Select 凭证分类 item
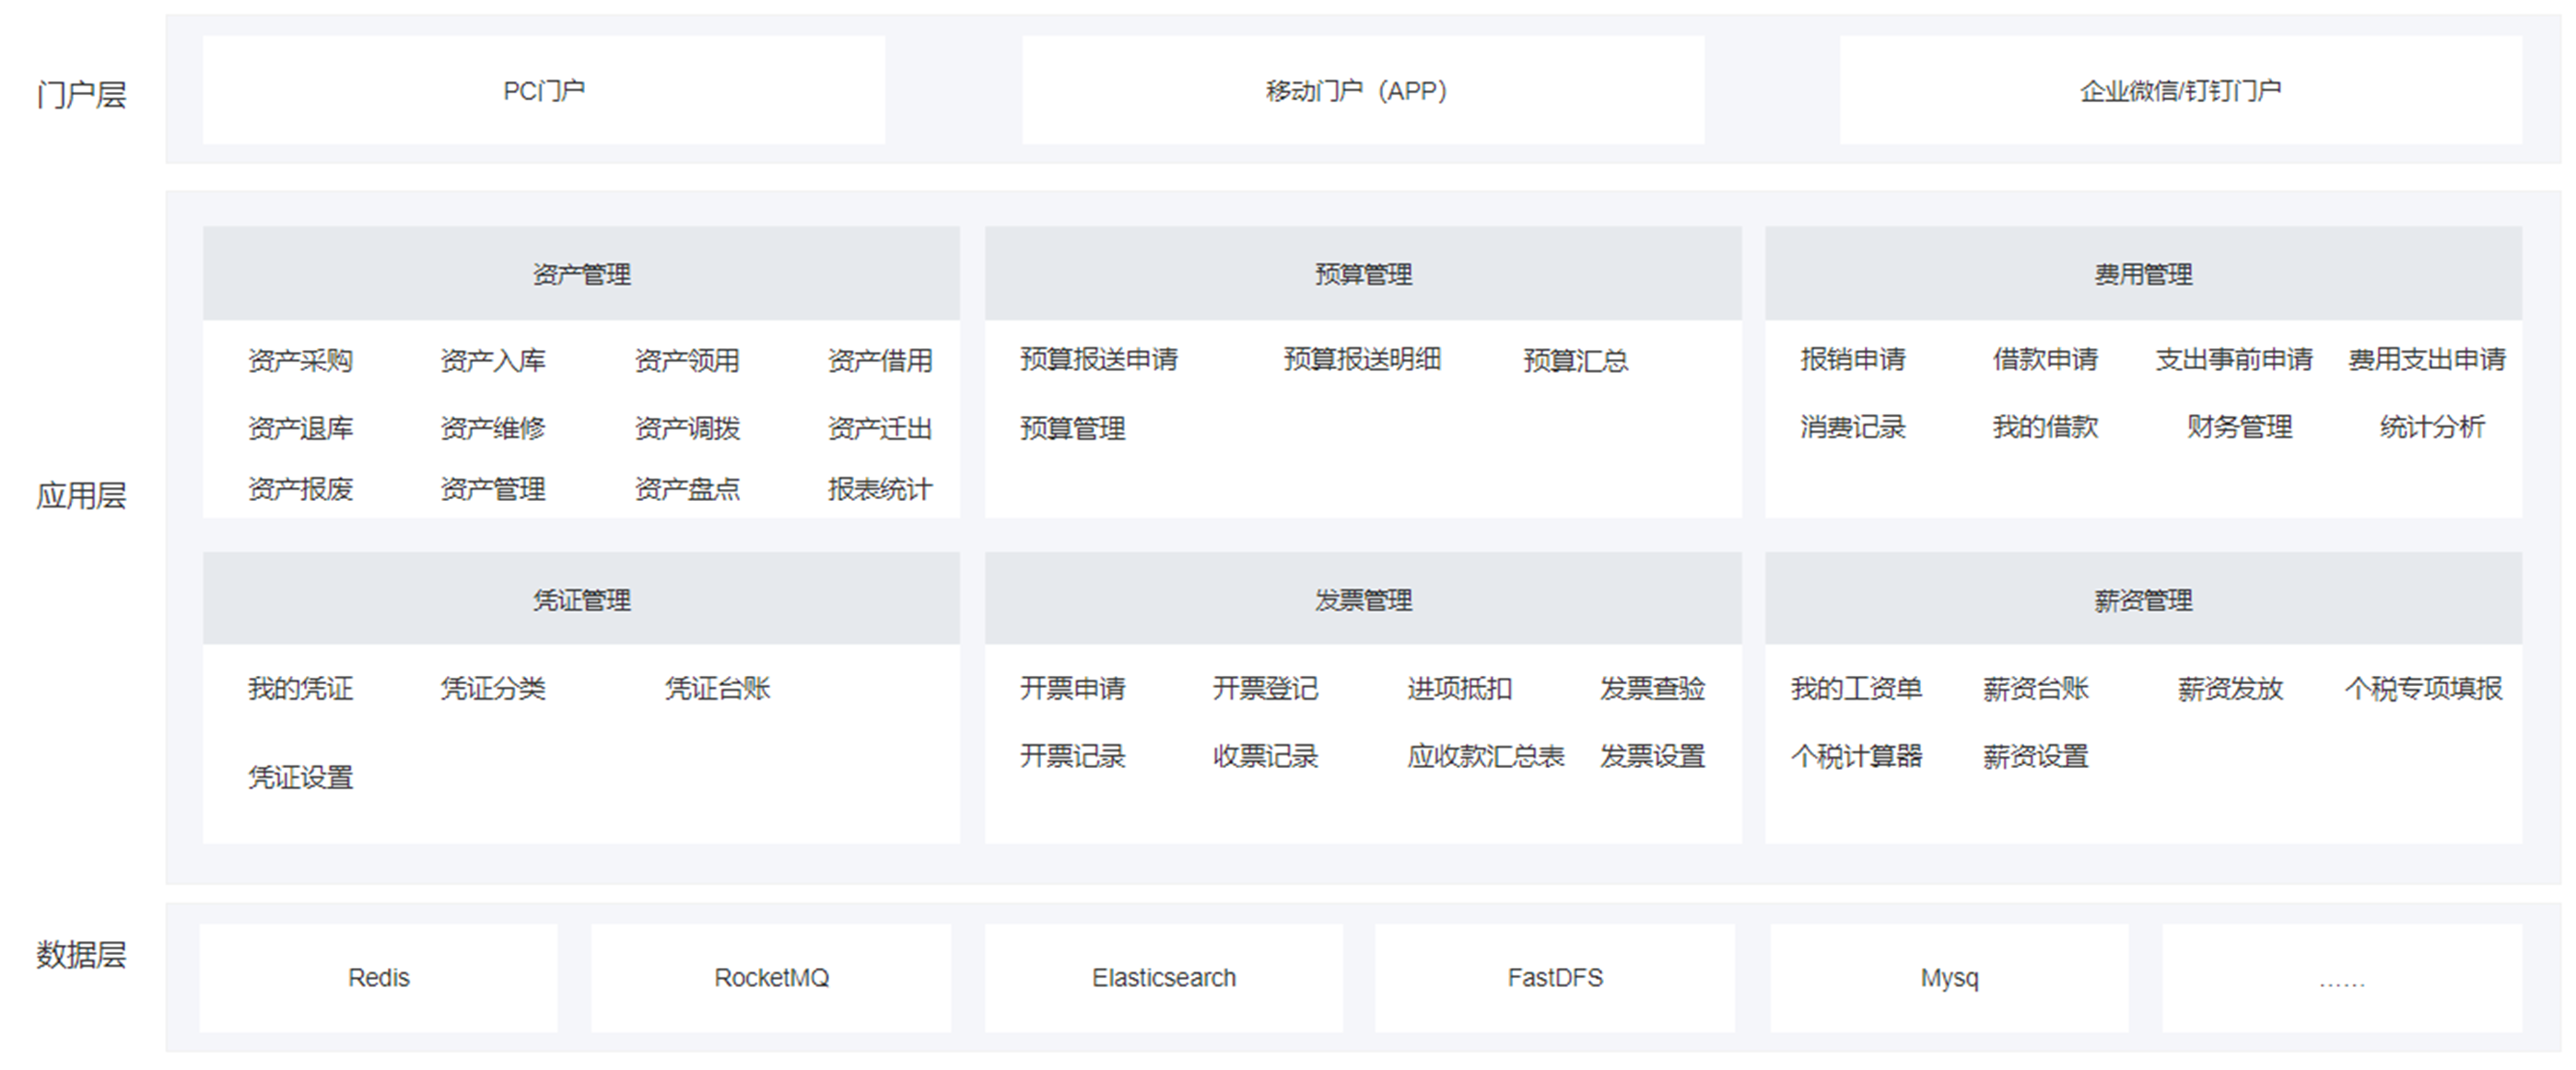This screenshot has height=1070, width=2576. pos(493,689)
